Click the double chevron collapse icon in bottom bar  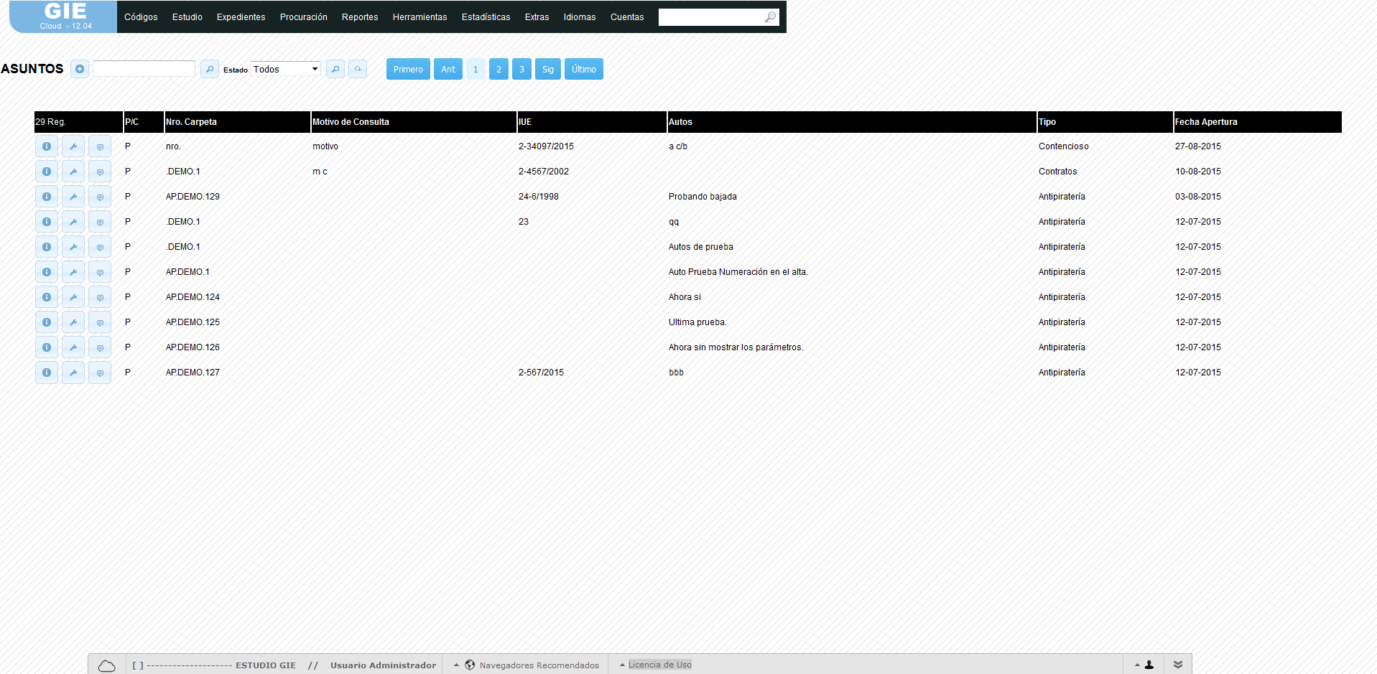pyautogui.click(x=1178, y=665)
